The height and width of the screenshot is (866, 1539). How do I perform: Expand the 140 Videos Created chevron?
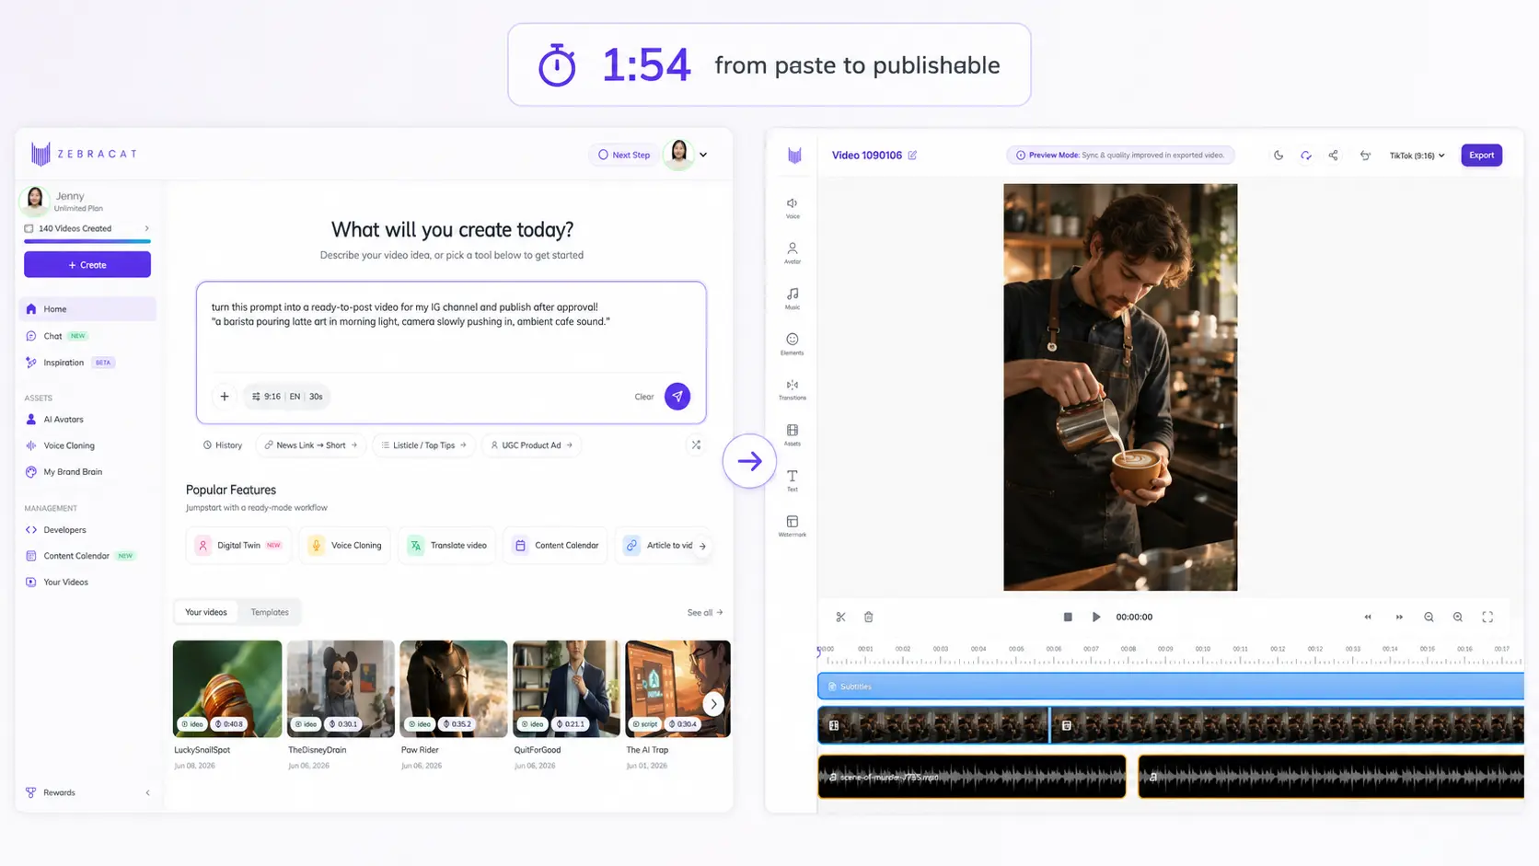(x=146, y=228)
